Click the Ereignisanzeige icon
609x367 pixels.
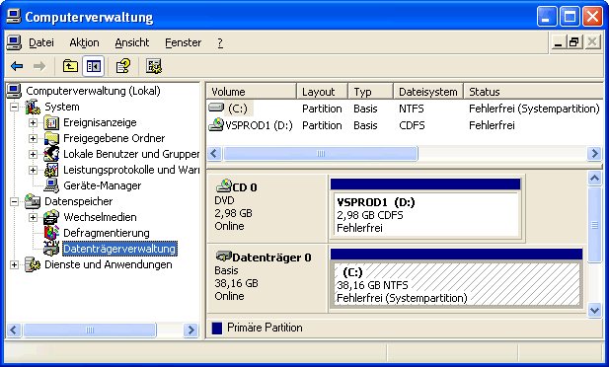(x=51, y=122)
